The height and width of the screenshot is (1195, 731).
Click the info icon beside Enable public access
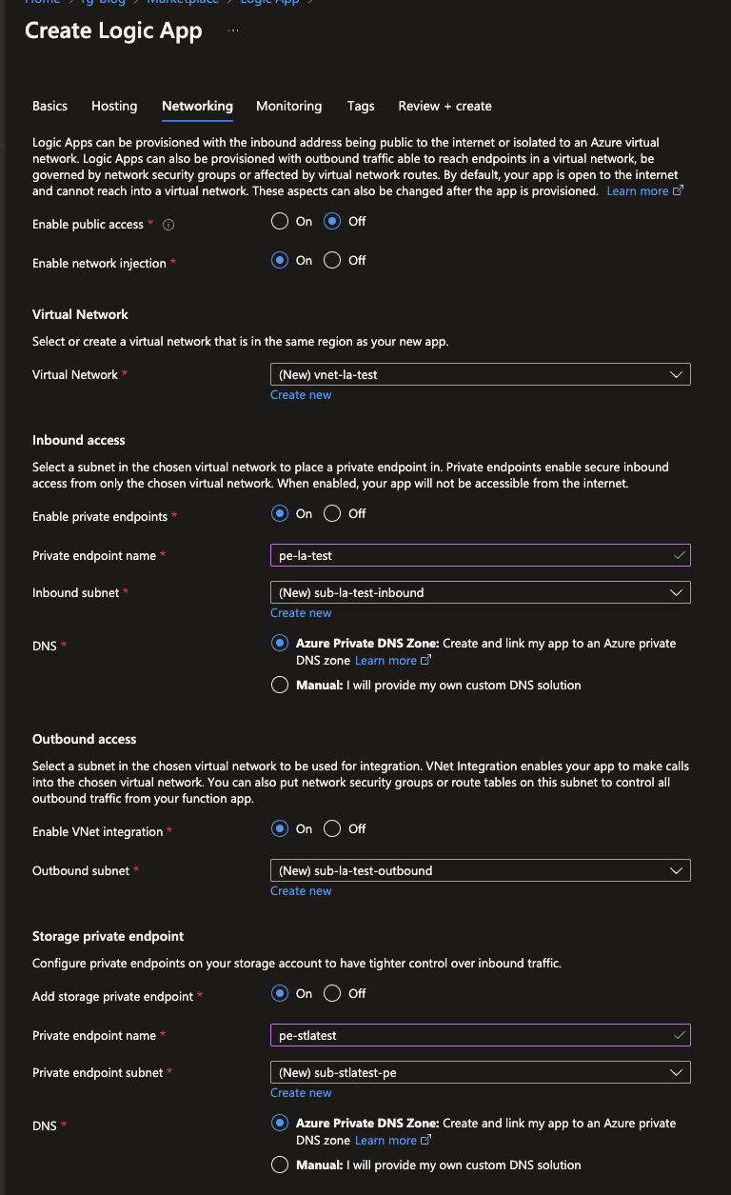pos(168,225)
